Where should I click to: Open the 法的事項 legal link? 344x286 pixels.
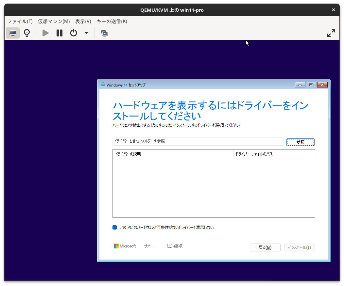(175, 246)
